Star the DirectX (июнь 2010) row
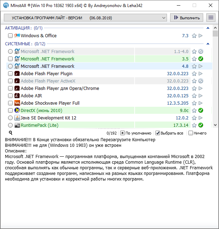 [194, 110]
